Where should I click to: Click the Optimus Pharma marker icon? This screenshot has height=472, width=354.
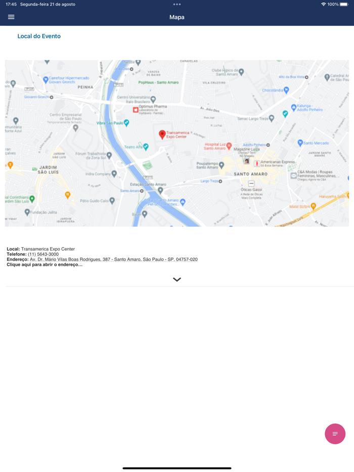136,110
